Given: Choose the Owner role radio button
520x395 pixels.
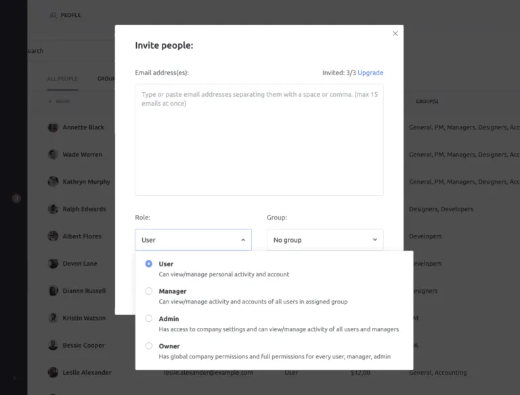Looking at the screenshot, I should click(x=149, y=346).
